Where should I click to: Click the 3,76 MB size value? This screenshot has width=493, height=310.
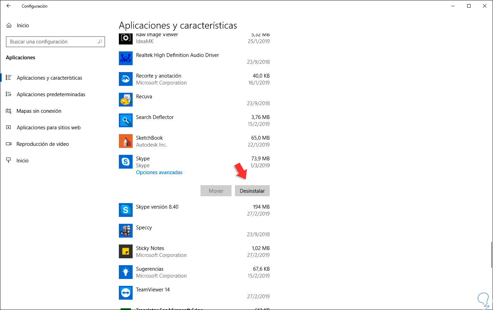260,117
